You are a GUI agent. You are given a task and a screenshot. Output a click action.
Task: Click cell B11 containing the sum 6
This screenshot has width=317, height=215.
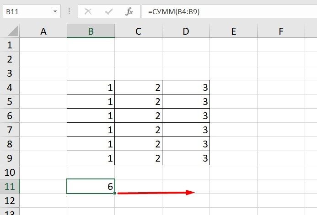[91, 186]
